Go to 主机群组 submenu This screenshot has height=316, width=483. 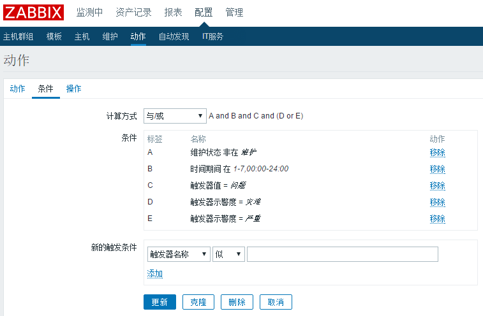(19, 36)
